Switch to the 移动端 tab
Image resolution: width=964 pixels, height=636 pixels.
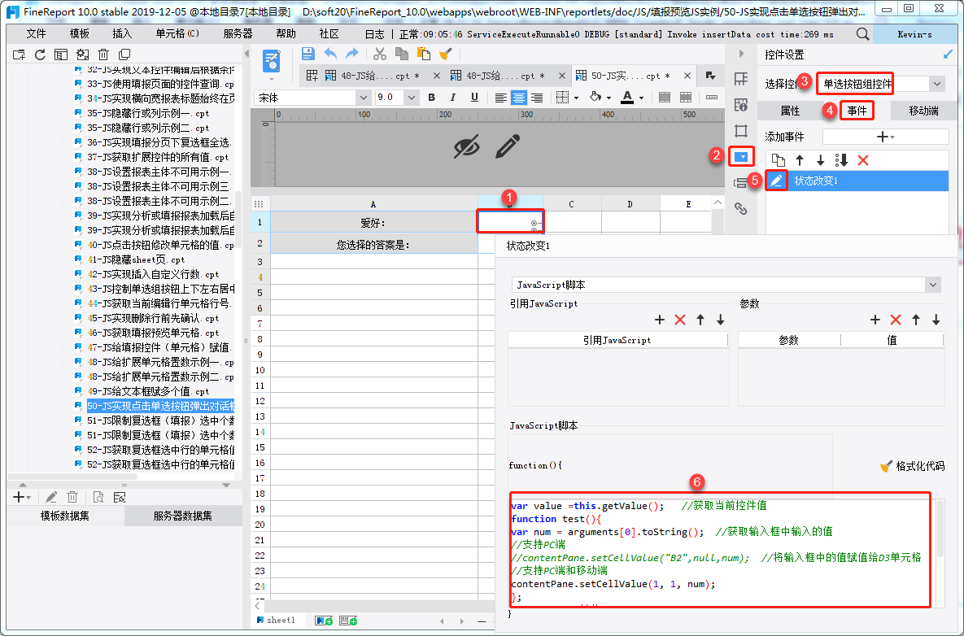tap(923, 111)
